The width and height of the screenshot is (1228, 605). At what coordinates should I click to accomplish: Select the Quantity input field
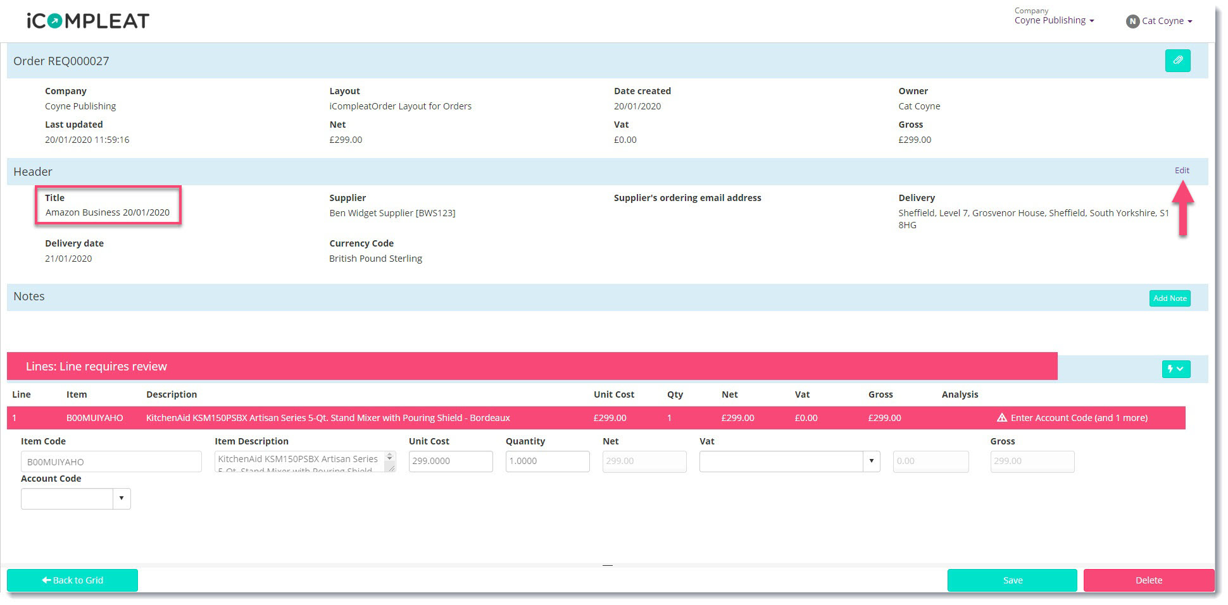point(547,461)
